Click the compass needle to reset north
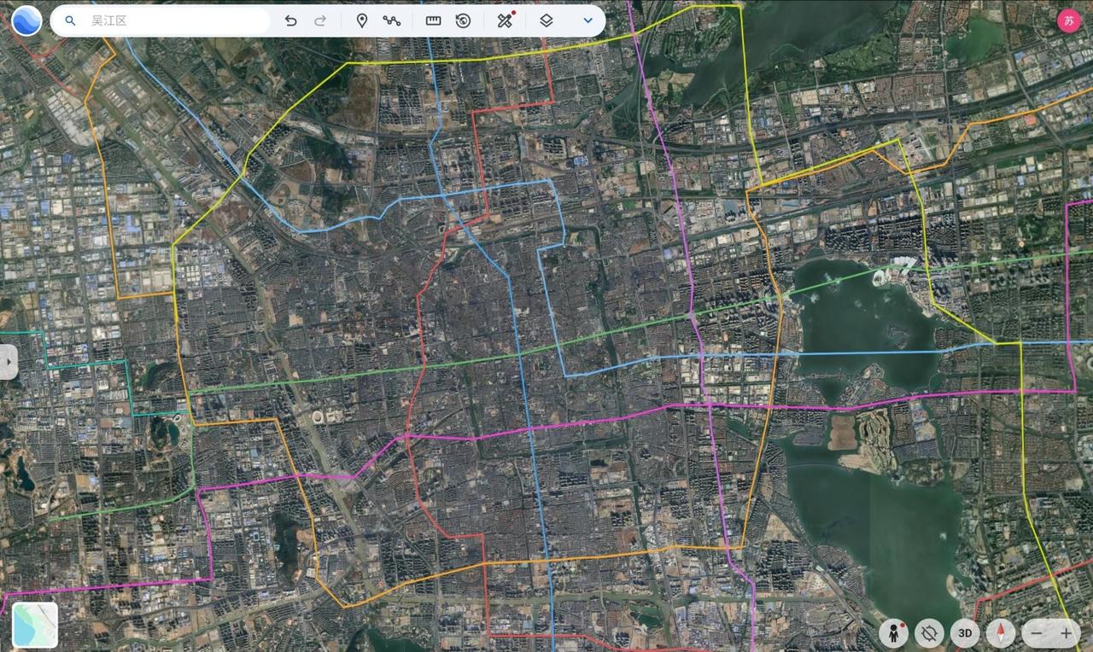Viewport: 1093px width, 652px height. pos(1000,633)
